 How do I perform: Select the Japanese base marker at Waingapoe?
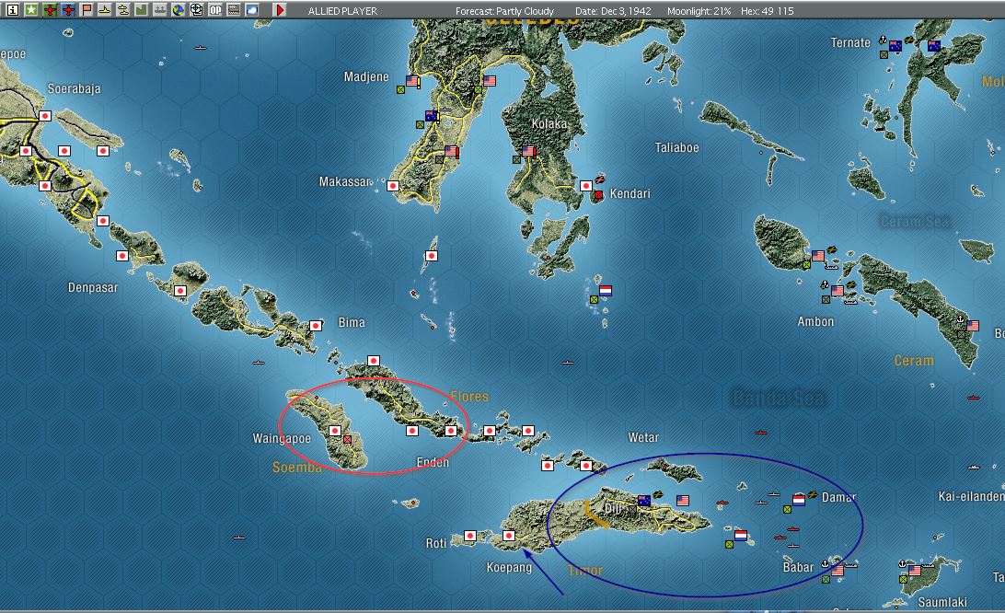335,431
